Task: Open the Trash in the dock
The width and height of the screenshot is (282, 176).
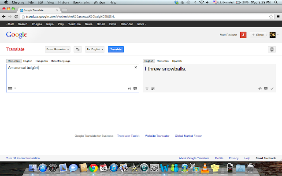Action: (251, 168)
